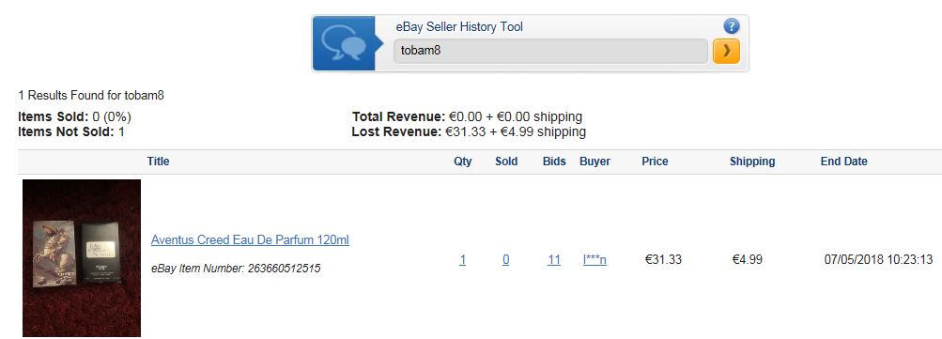Open Aventus Creed Eau De Parfum 120ml link
The image size is (942, 339).
click(x=250, y=239)
